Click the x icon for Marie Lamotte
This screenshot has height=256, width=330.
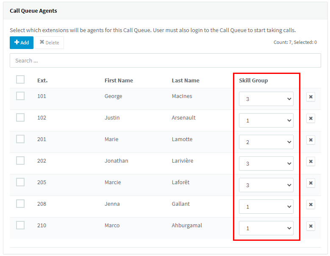tap(311, 140)
